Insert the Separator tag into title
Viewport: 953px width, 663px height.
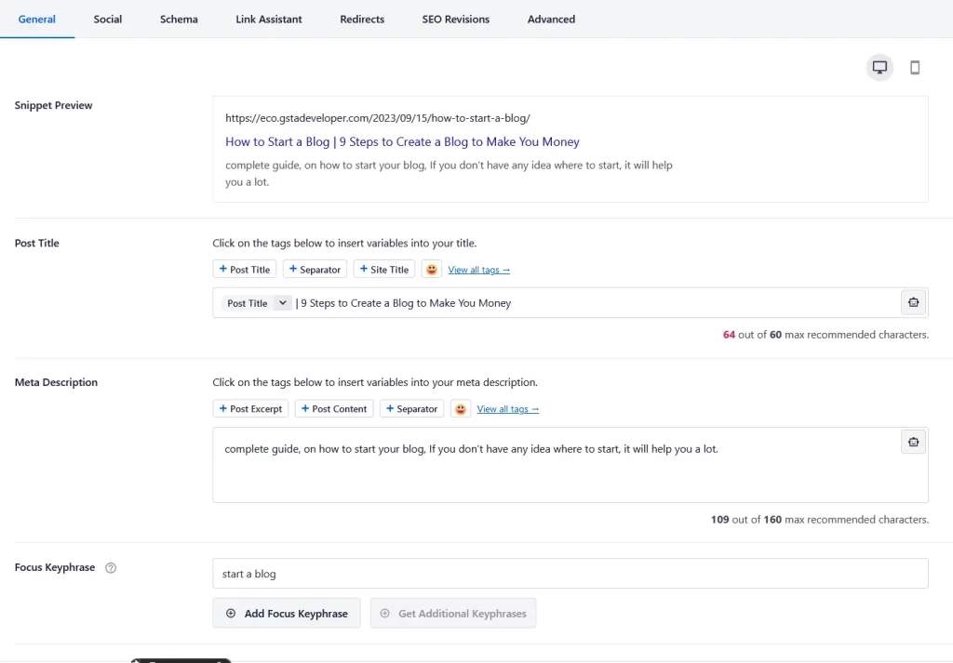(x=315, y=269)
